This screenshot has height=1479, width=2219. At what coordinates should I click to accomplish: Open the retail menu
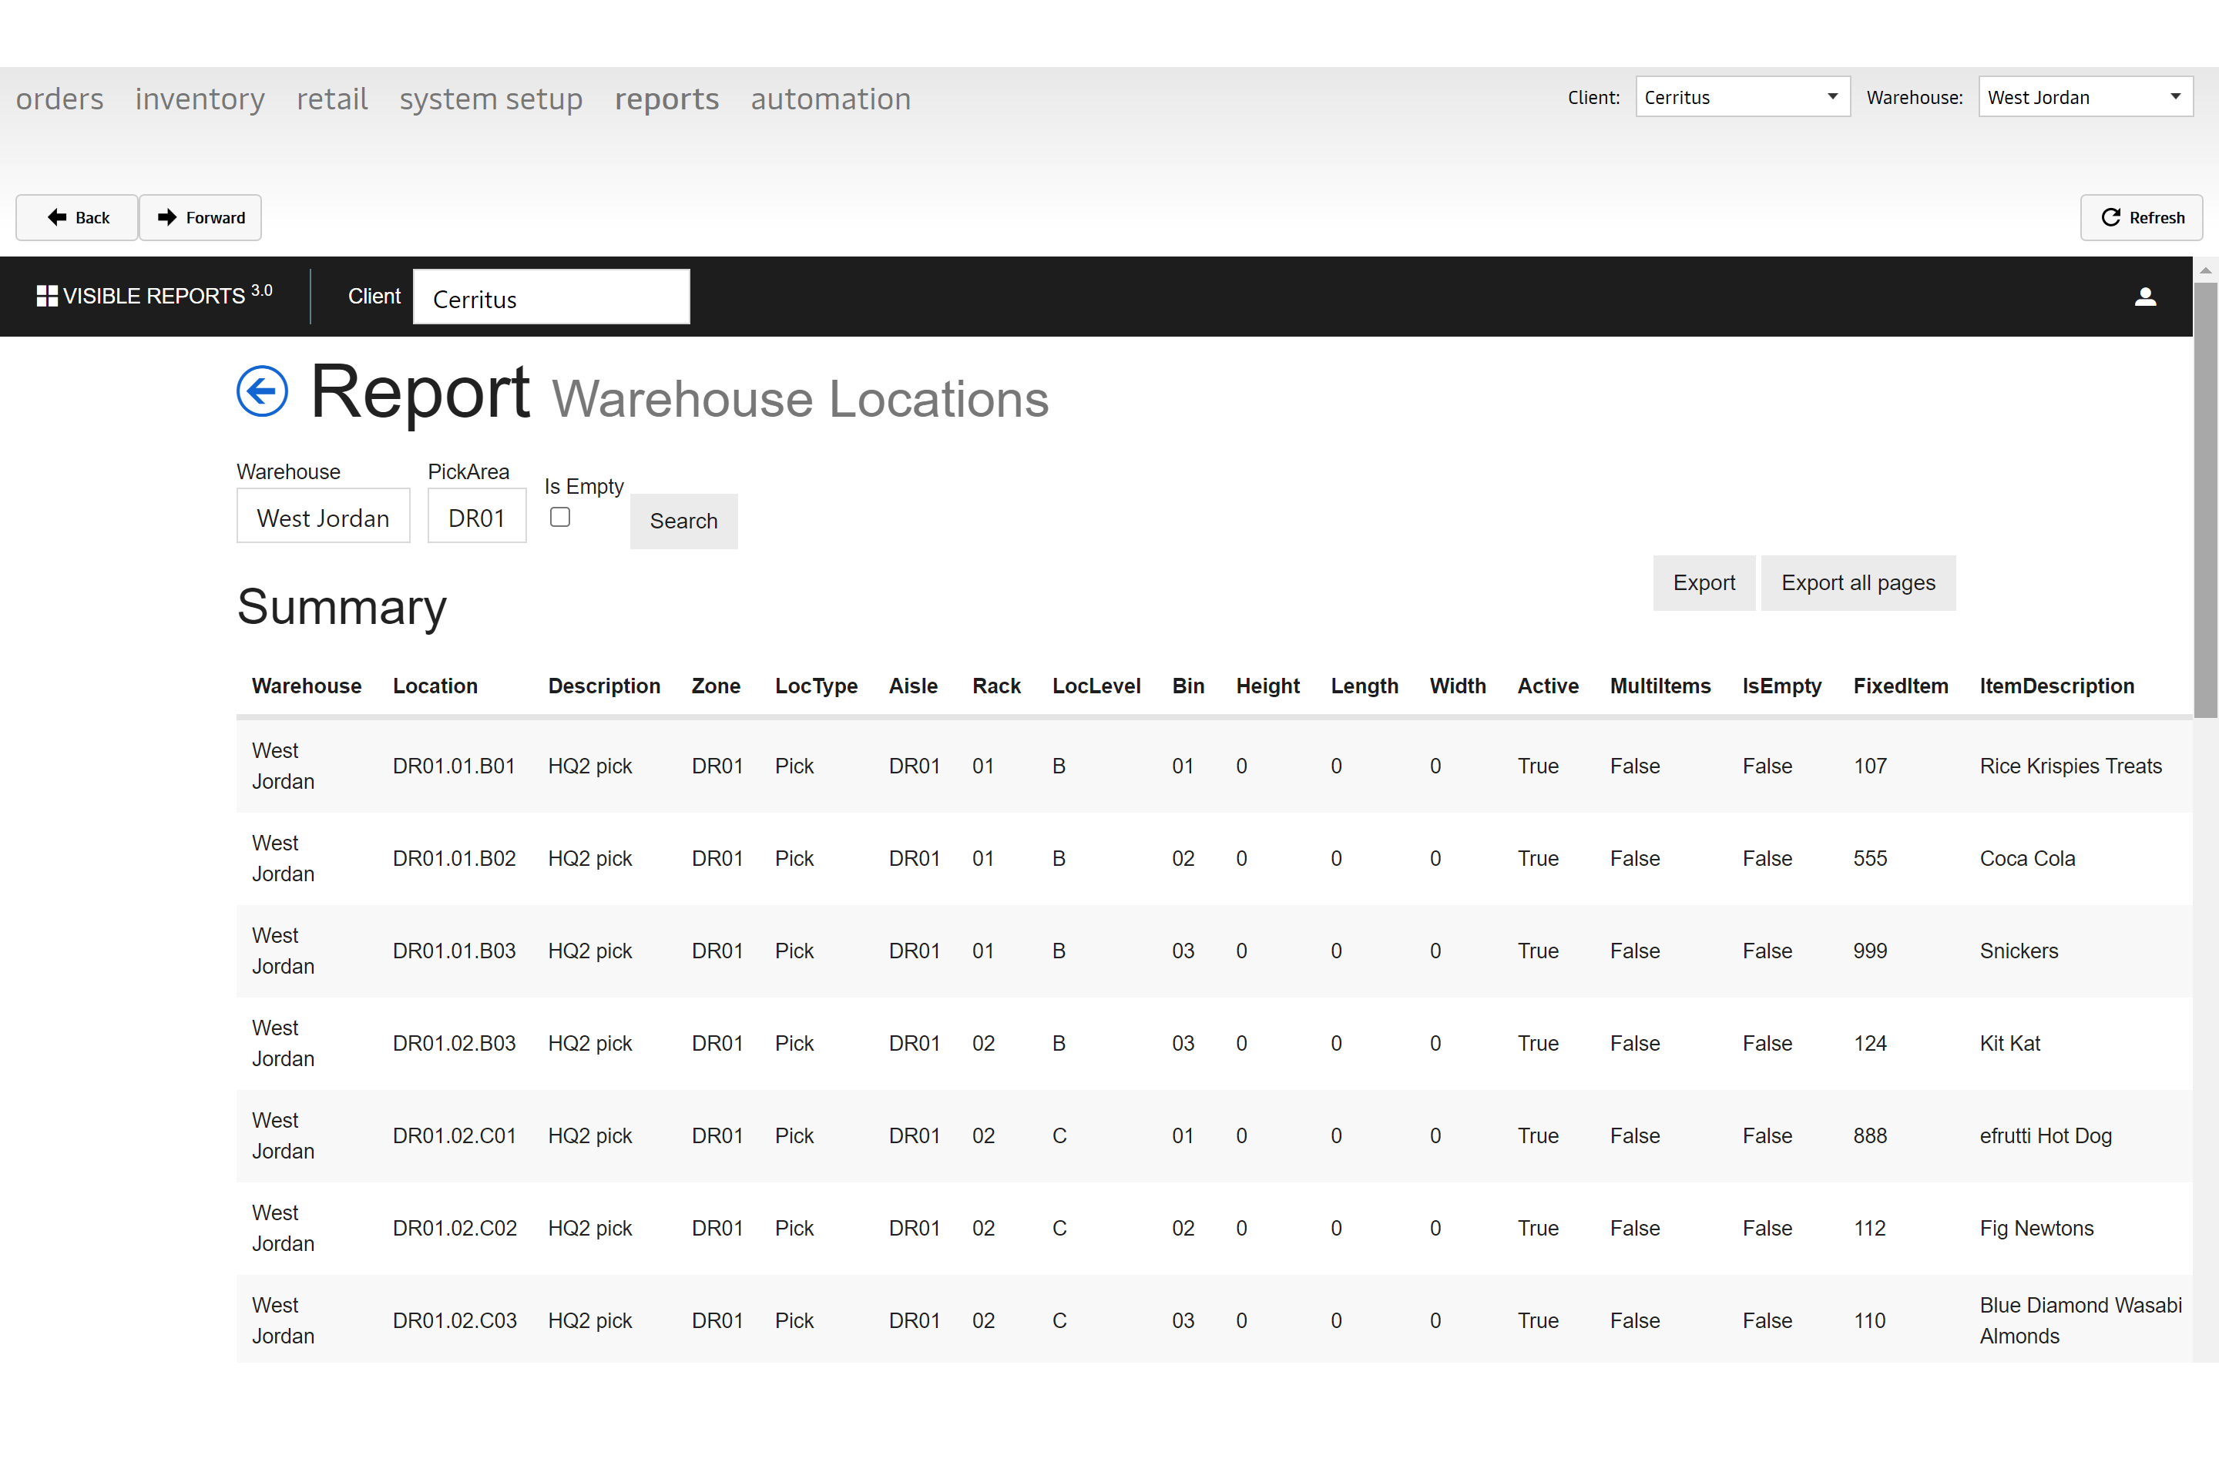point(332,98)
